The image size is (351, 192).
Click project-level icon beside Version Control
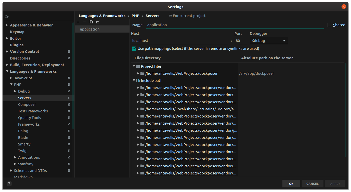(69, 52)
